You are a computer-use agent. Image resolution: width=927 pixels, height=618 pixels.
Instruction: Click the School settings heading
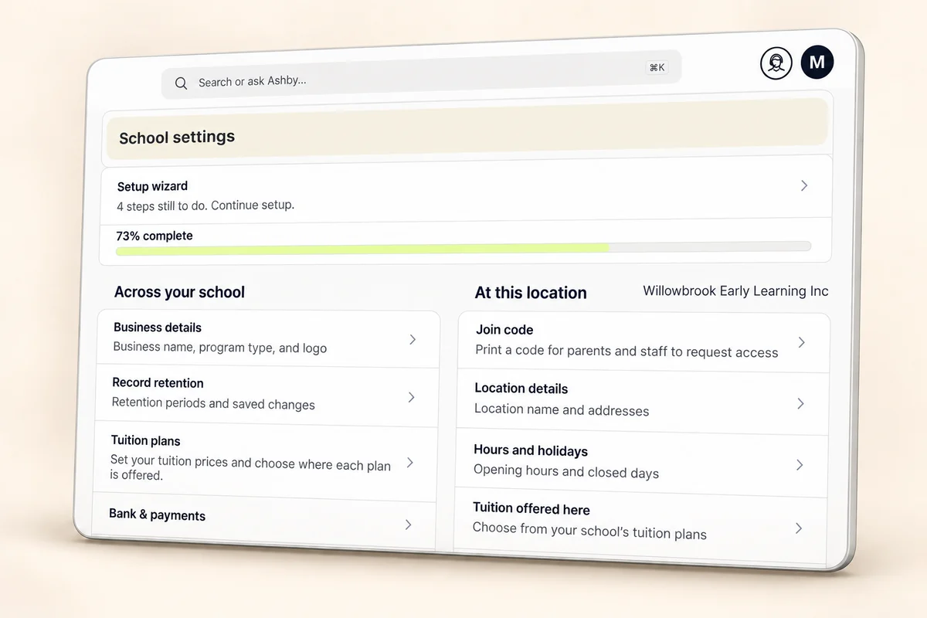click(177, 138)
